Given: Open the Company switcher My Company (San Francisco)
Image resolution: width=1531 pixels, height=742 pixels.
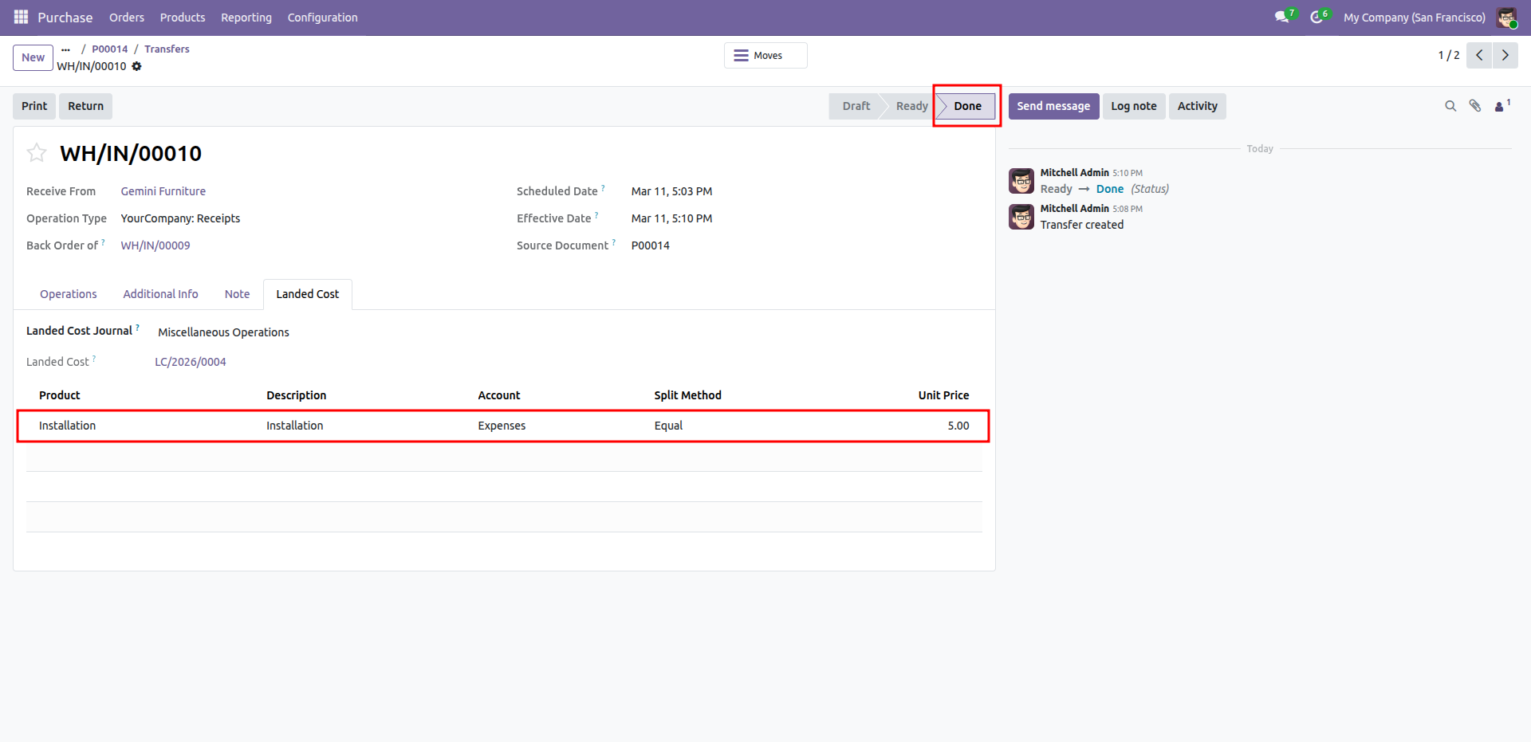Looking at the screenshot, I should [x=1414, y=18].
